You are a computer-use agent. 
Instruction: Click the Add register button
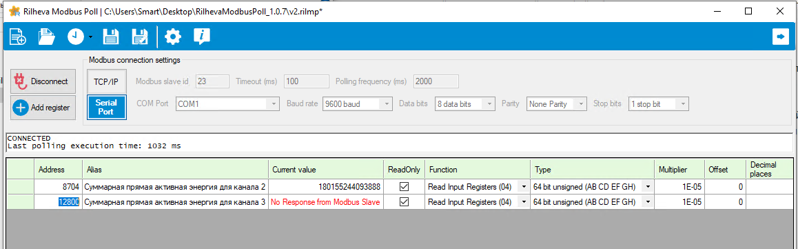pos(43,108)
